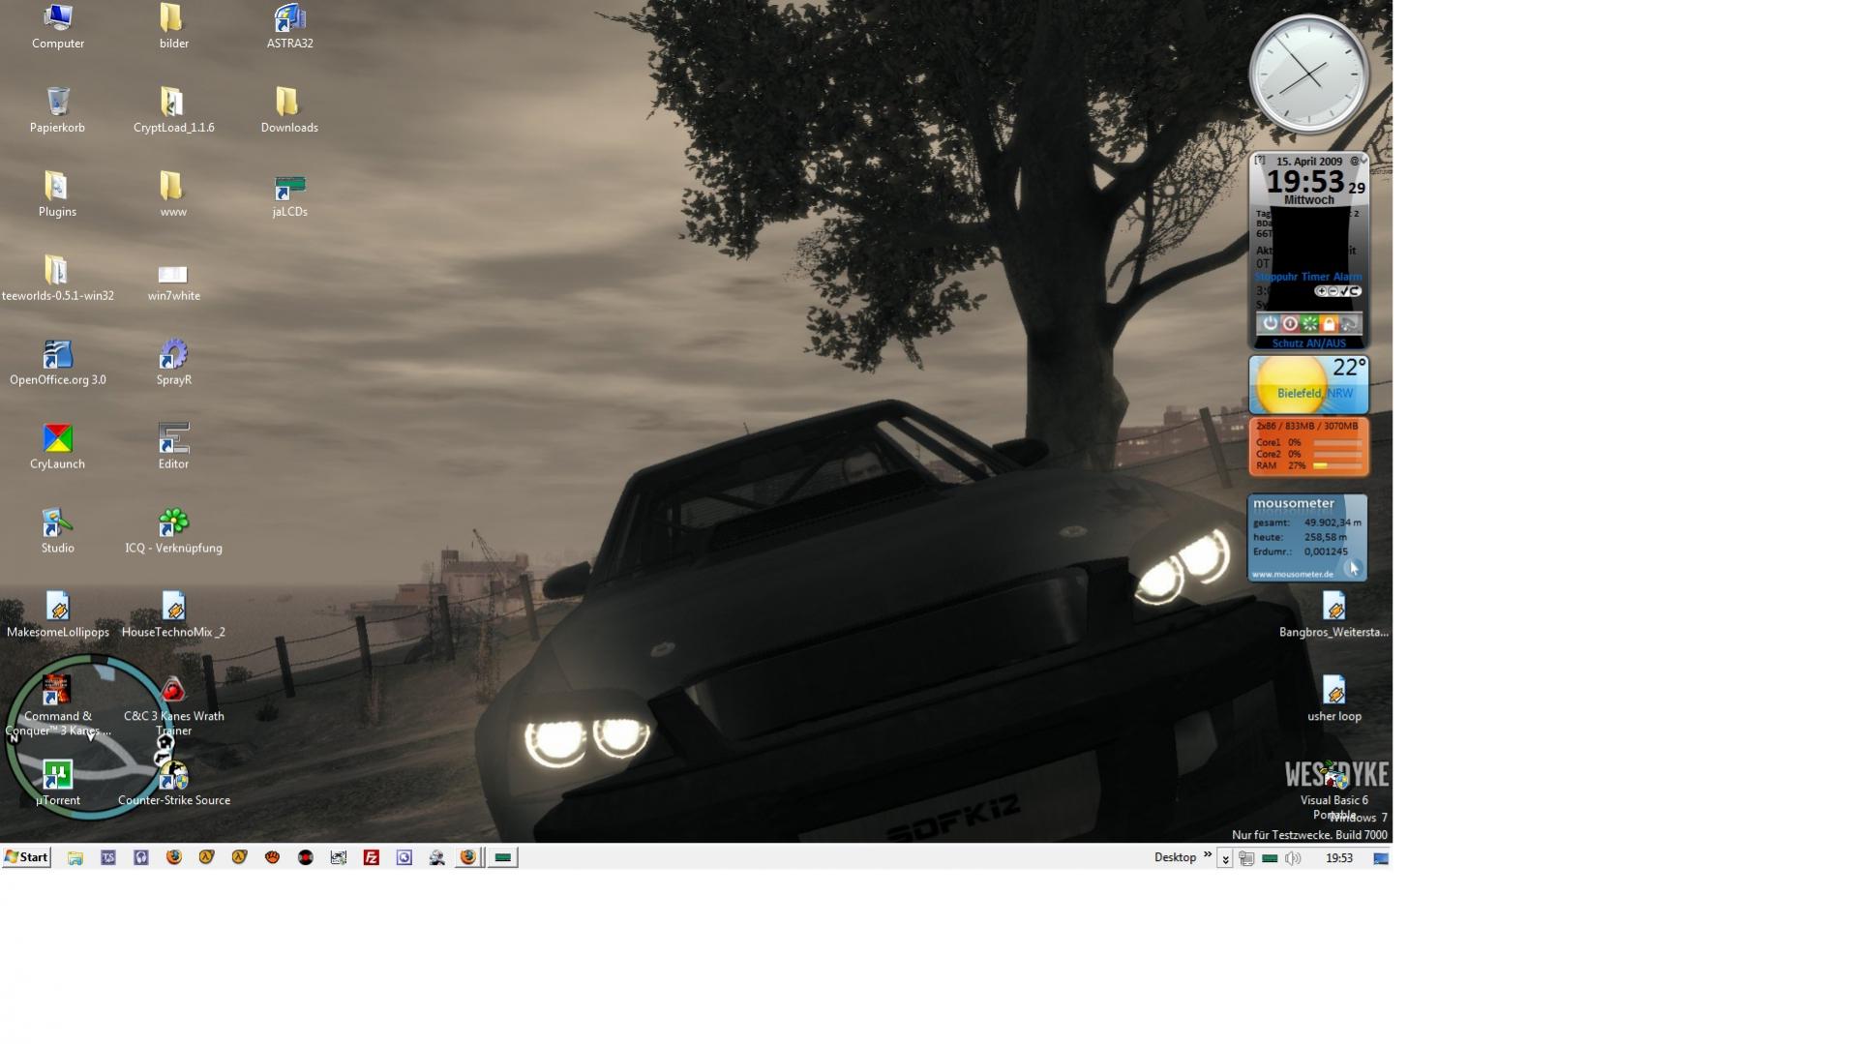Click the blue power icon in clock gadget
The height and width of the screenshot is (1044, 1857).
pyautogui.click(x=1270, y=323)
